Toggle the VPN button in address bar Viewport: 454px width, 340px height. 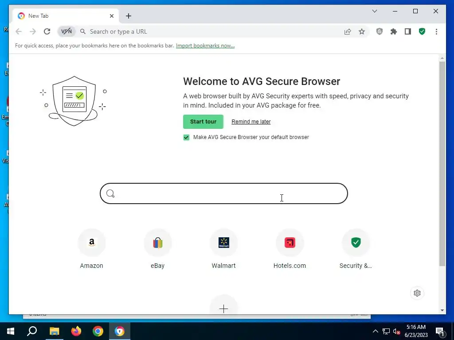[67, 31]
